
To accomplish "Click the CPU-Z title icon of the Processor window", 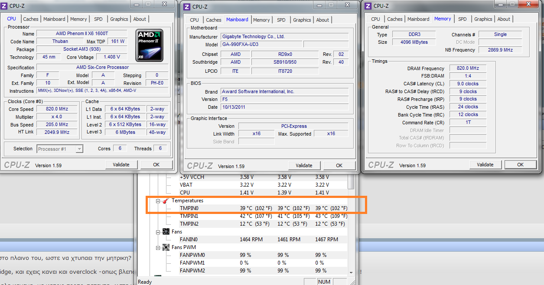I will [x=5, y=6].
